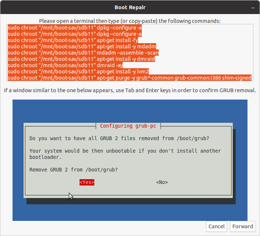Click the "Configuring grub-pc" heading in the image
The width and height of the screenshot is (260, 236).
click(x=128, y=126)
